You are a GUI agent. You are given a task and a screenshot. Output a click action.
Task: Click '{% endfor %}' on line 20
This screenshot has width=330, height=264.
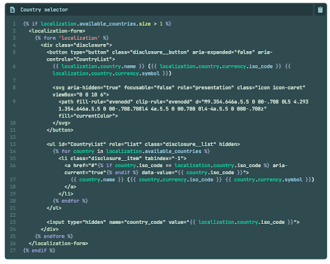pyautogui.click(x=70, y=201)
